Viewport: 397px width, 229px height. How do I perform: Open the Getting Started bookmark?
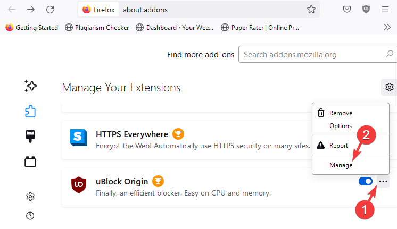(32, 27)
